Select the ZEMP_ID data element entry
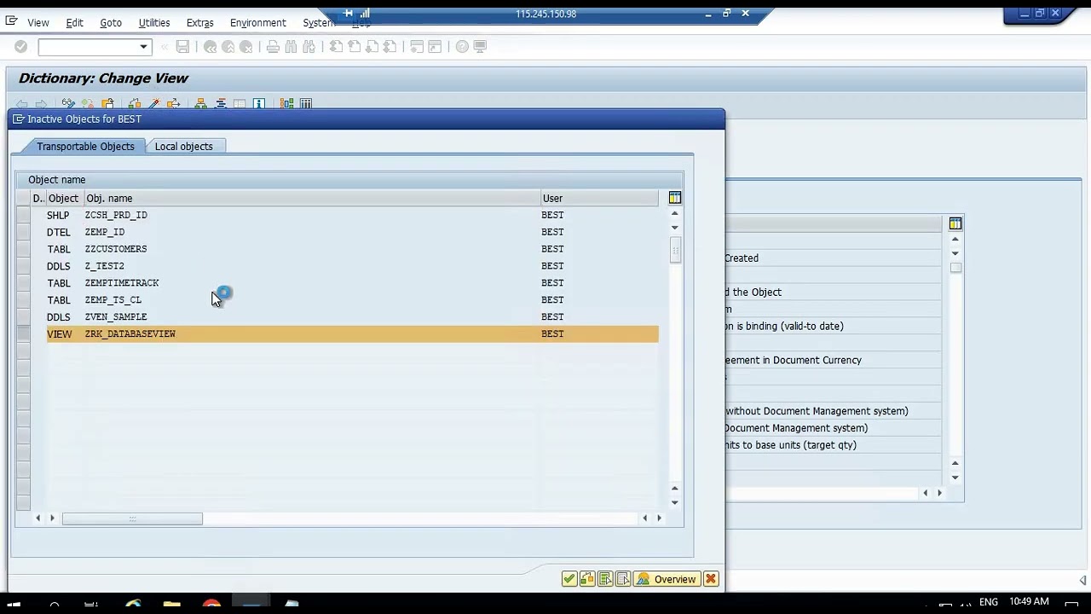1091x614 pixels. (x=105, y=232)
